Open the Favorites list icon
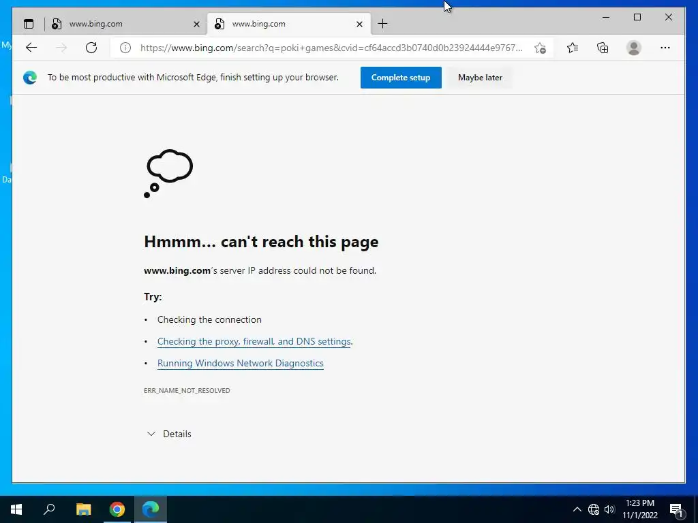The width and height of the screenshot is (698, 523). (x=573, y=48)
